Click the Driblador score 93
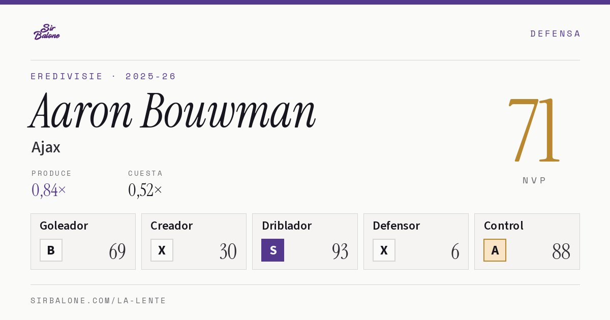This screenshot has width=610, height=320. click(340, 251)
